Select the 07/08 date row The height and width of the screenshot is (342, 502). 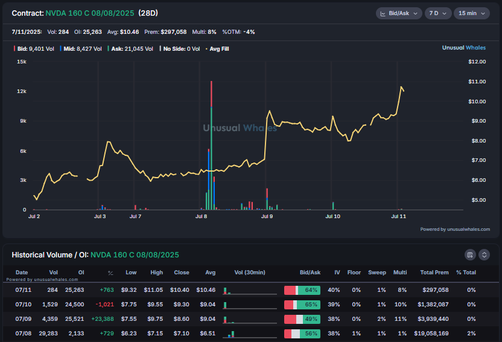point(251,334)
